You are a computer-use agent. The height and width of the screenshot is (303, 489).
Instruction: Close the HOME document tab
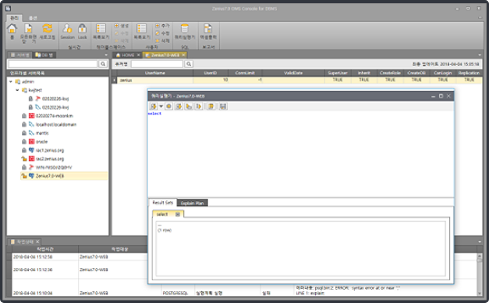[138, 55]
